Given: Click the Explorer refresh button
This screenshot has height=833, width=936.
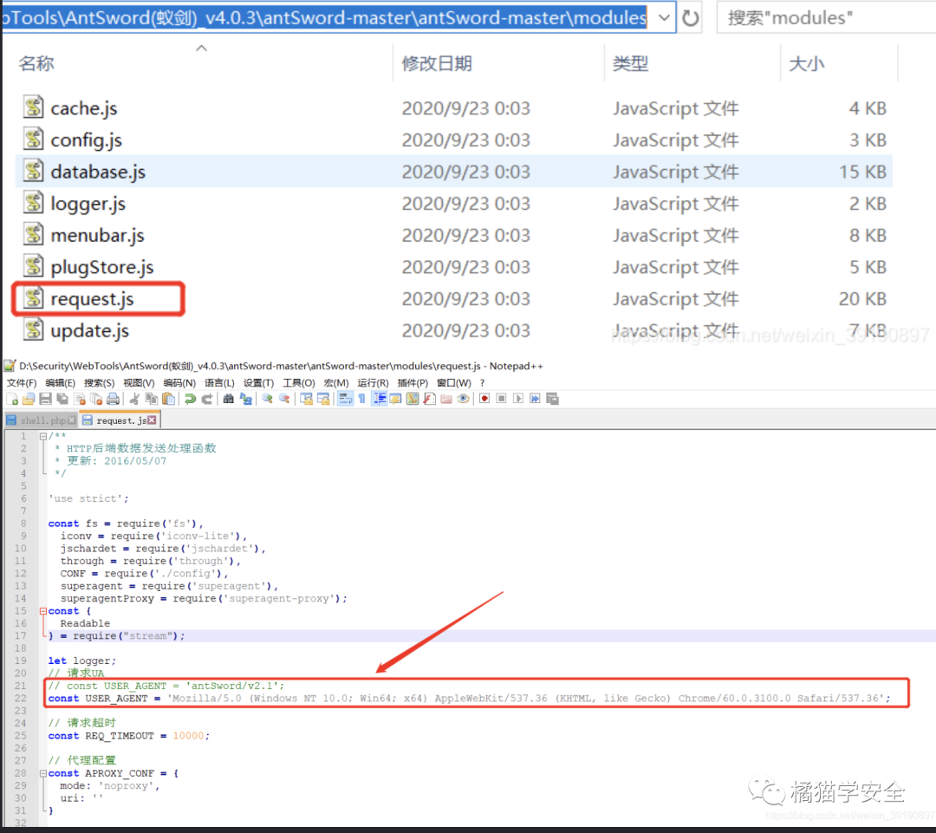Looking at the screenshot, I should click(691, 18).
